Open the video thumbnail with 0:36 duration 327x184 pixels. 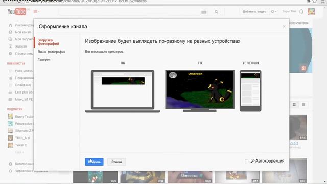click(96, 177)
